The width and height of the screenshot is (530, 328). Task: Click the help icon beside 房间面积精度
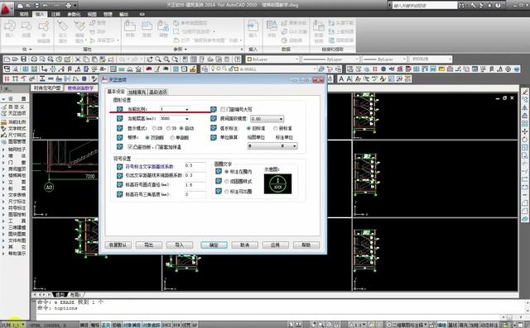(x=214, y=119)
